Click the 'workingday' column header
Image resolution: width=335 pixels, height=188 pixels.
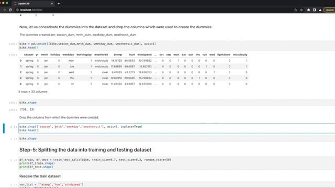pos(84,55)
